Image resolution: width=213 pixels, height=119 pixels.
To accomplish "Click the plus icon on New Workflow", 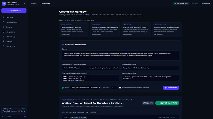I will pos(8,11).
